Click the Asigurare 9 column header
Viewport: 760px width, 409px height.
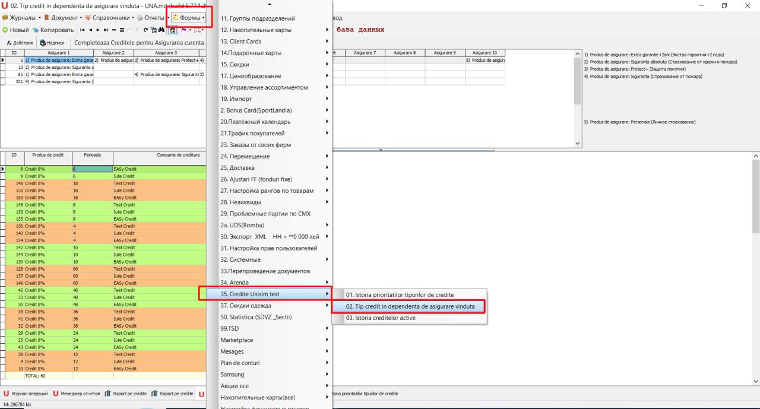[445, 53]
